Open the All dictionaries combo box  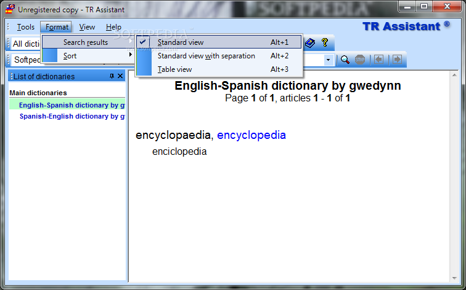[x=26, y=44]
